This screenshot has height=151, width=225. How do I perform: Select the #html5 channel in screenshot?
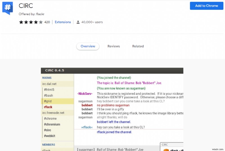(49, 89)
